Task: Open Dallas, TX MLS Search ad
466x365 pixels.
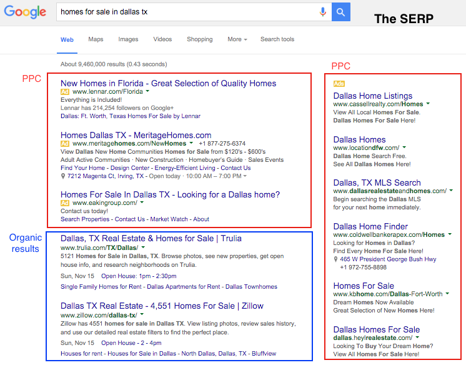Action: [x=377, y=182]
